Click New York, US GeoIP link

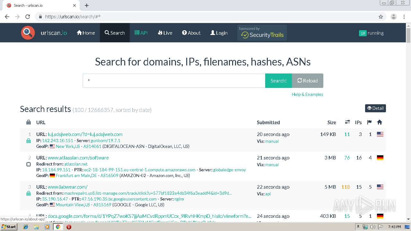click(x=68, y=146)
